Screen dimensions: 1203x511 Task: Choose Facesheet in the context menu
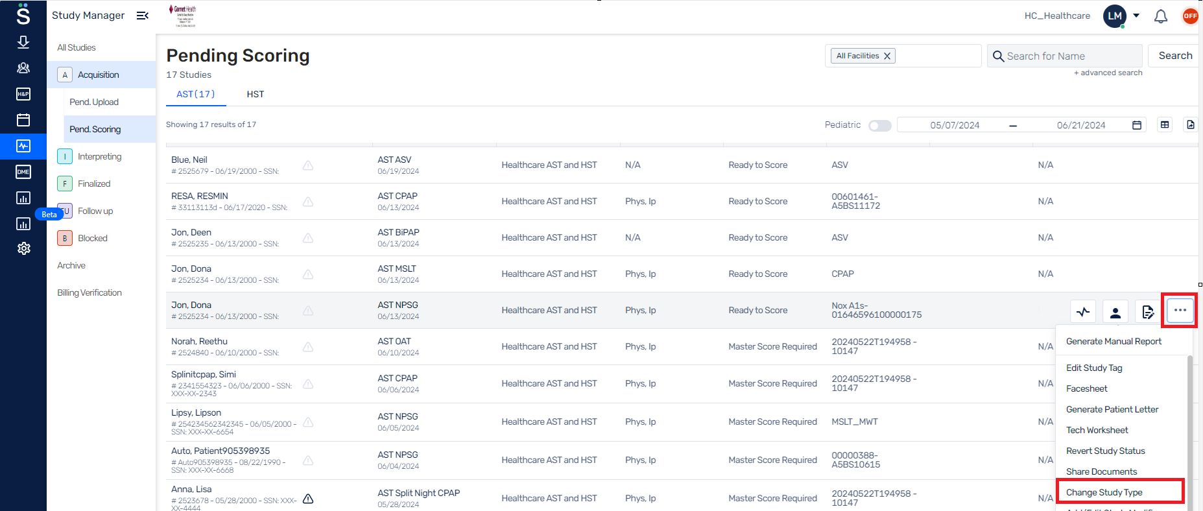(x=1087, y=388)
